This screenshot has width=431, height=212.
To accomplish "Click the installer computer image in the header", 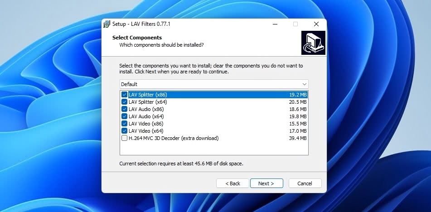I will click(x=313, y=43).
